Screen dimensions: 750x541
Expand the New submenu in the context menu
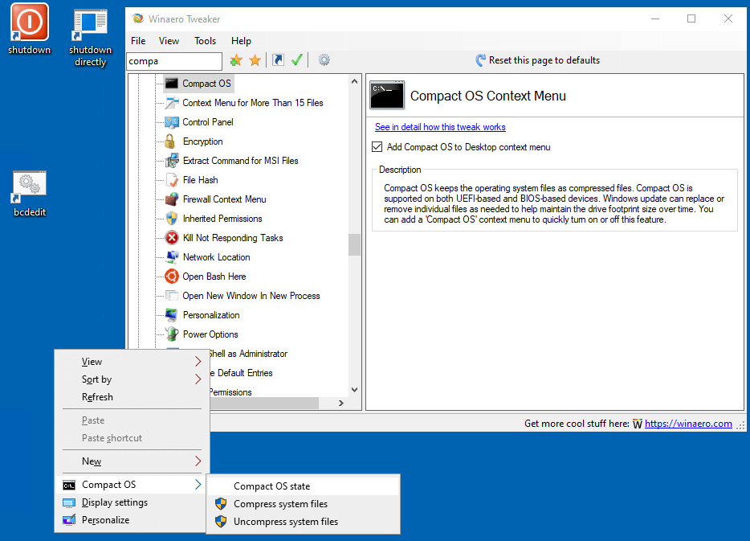132,461
